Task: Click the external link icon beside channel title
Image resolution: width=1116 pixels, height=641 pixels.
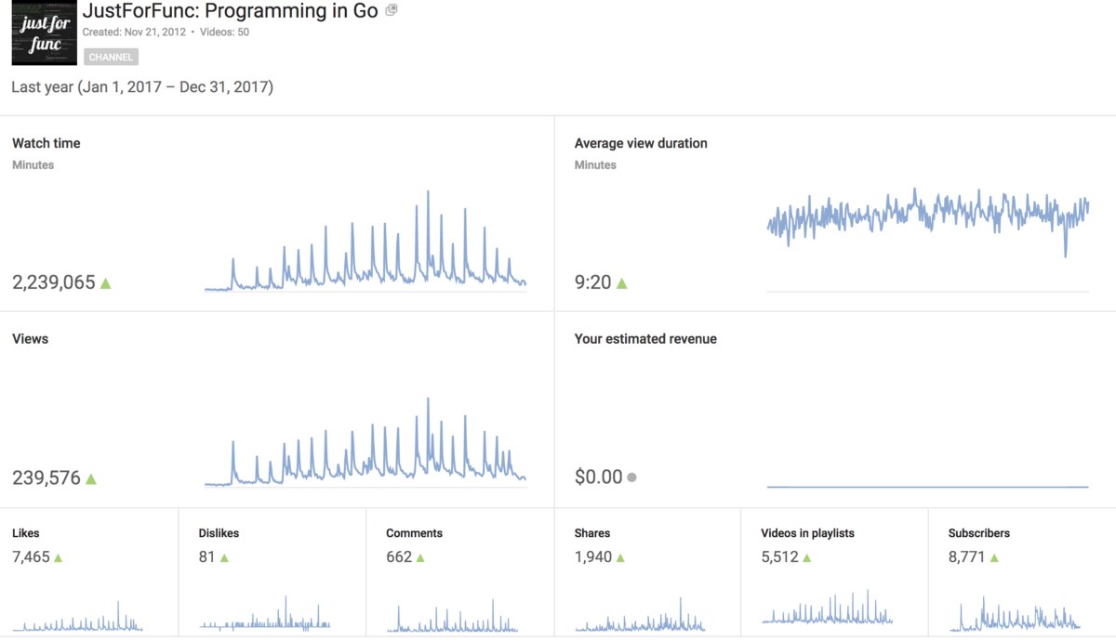Action: tap(392, 10)
